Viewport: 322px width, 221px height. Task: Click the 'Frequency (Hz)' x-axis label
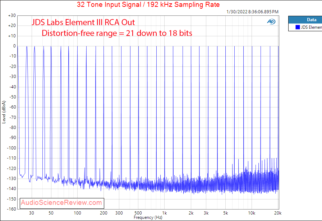[x=148, y=217]
